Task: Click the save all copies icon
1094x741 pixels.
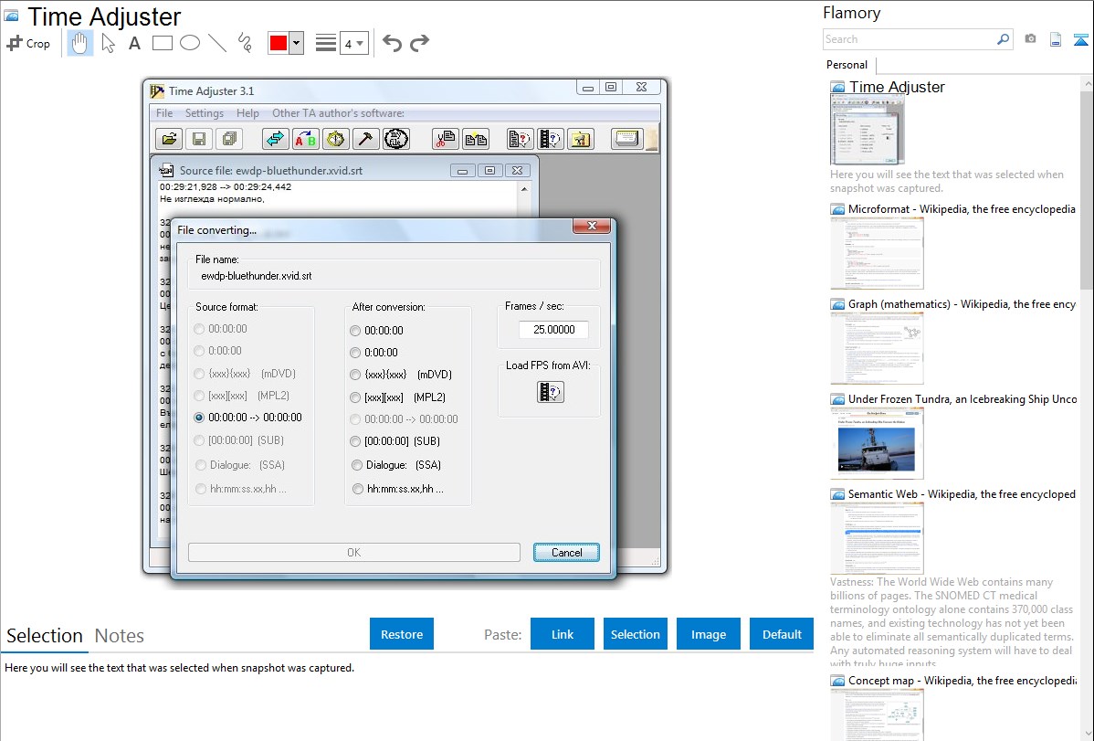Action: coord(229,139)
